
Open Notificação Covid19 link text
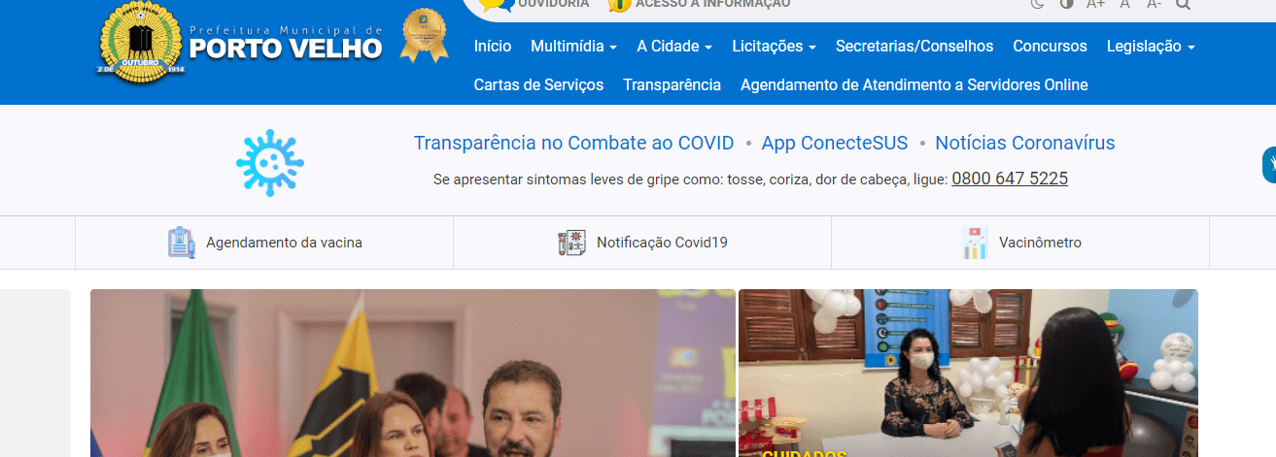(x=662, y=243)
